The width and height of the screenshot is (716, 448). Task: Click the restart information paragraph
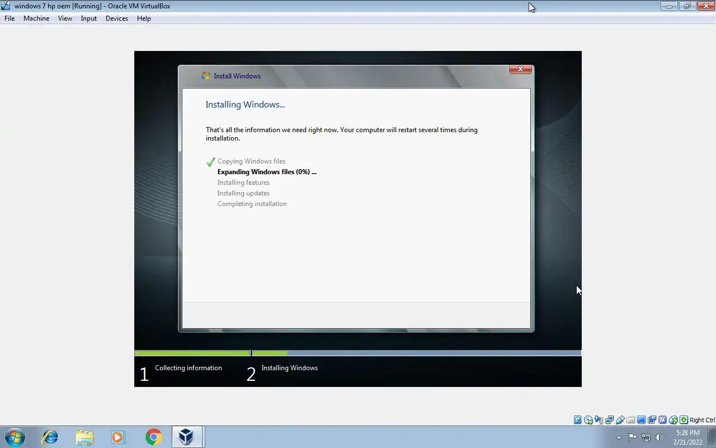[x=341, y=134]
